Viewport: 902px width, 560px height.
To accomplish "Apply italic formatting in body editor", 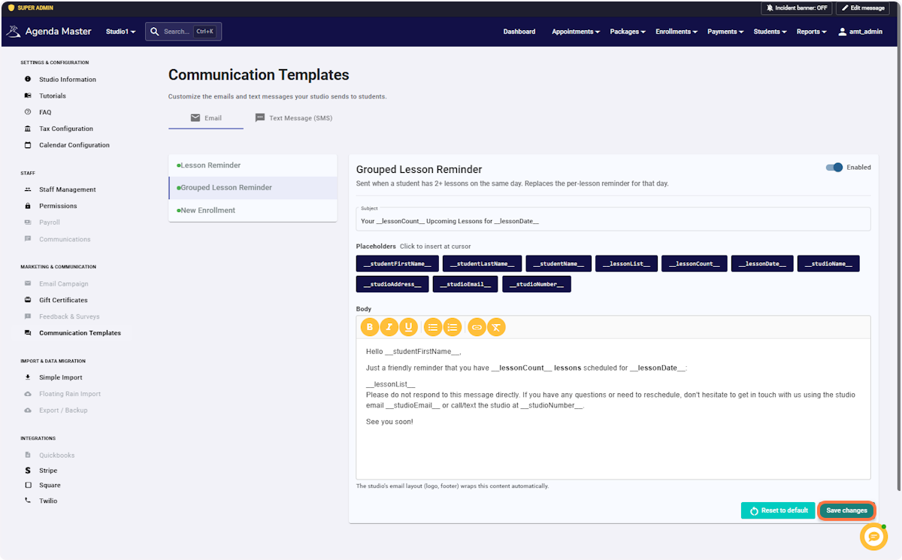I will (389, 327).
